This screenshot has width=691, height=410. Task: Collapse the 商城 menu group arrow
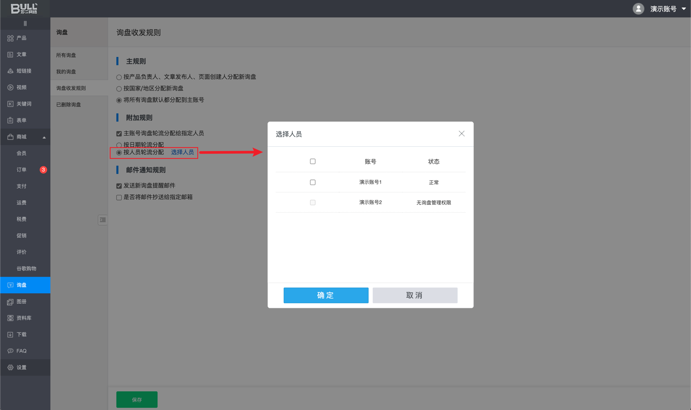44,137
